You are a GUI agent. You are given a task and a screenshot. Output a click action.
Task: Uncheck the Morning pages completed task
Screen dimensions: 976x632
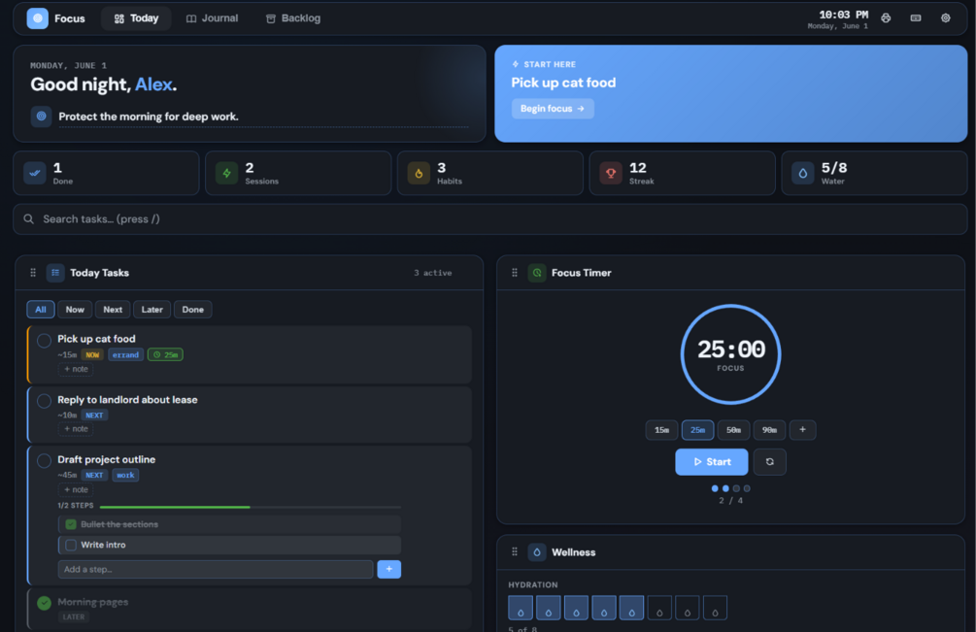coord(45,603)
